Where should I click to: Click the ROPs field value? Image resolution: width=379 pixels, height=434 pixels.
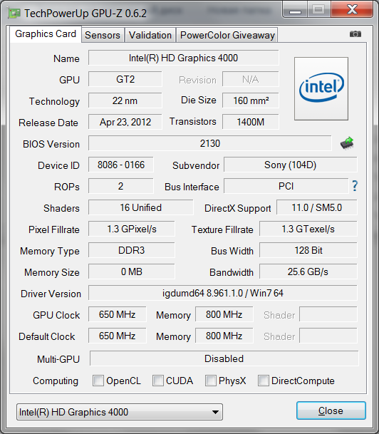point(121,186)
